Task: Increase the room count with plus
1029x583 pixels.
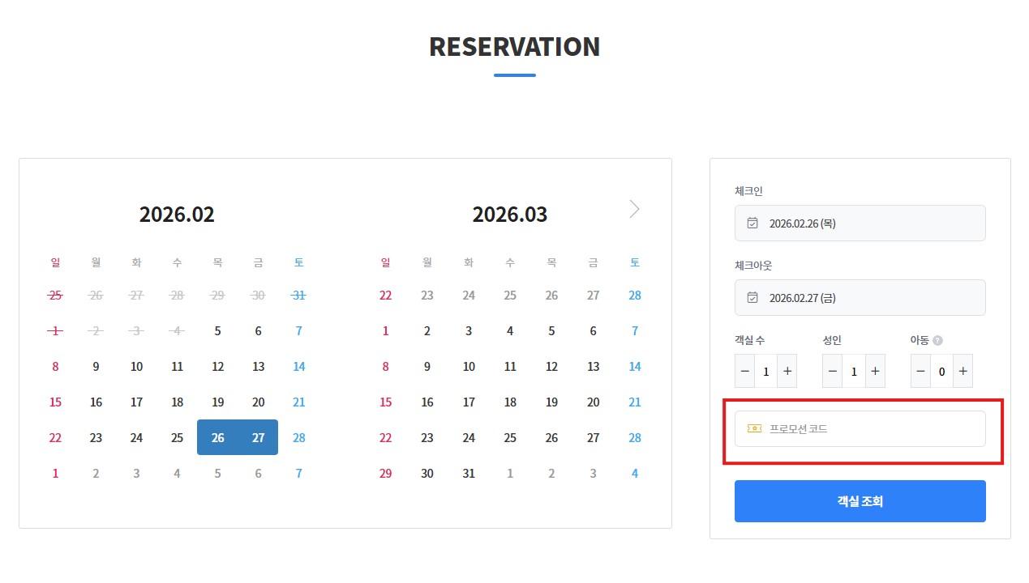Action: click(787, 371)
